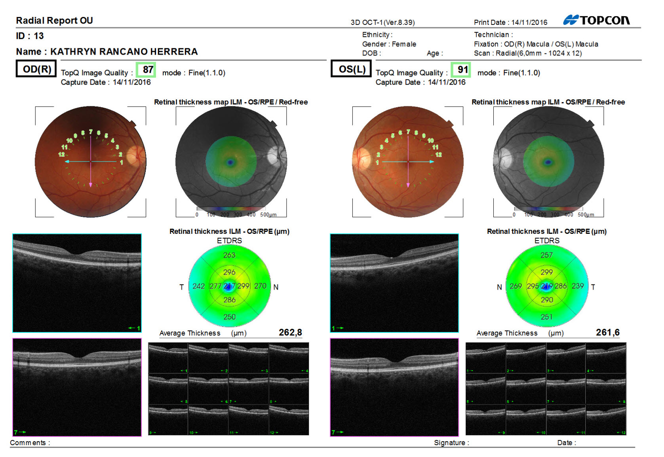Click scan line marker 7 on right fundus photo
The image size is (664, 457).
coord(91,132)
